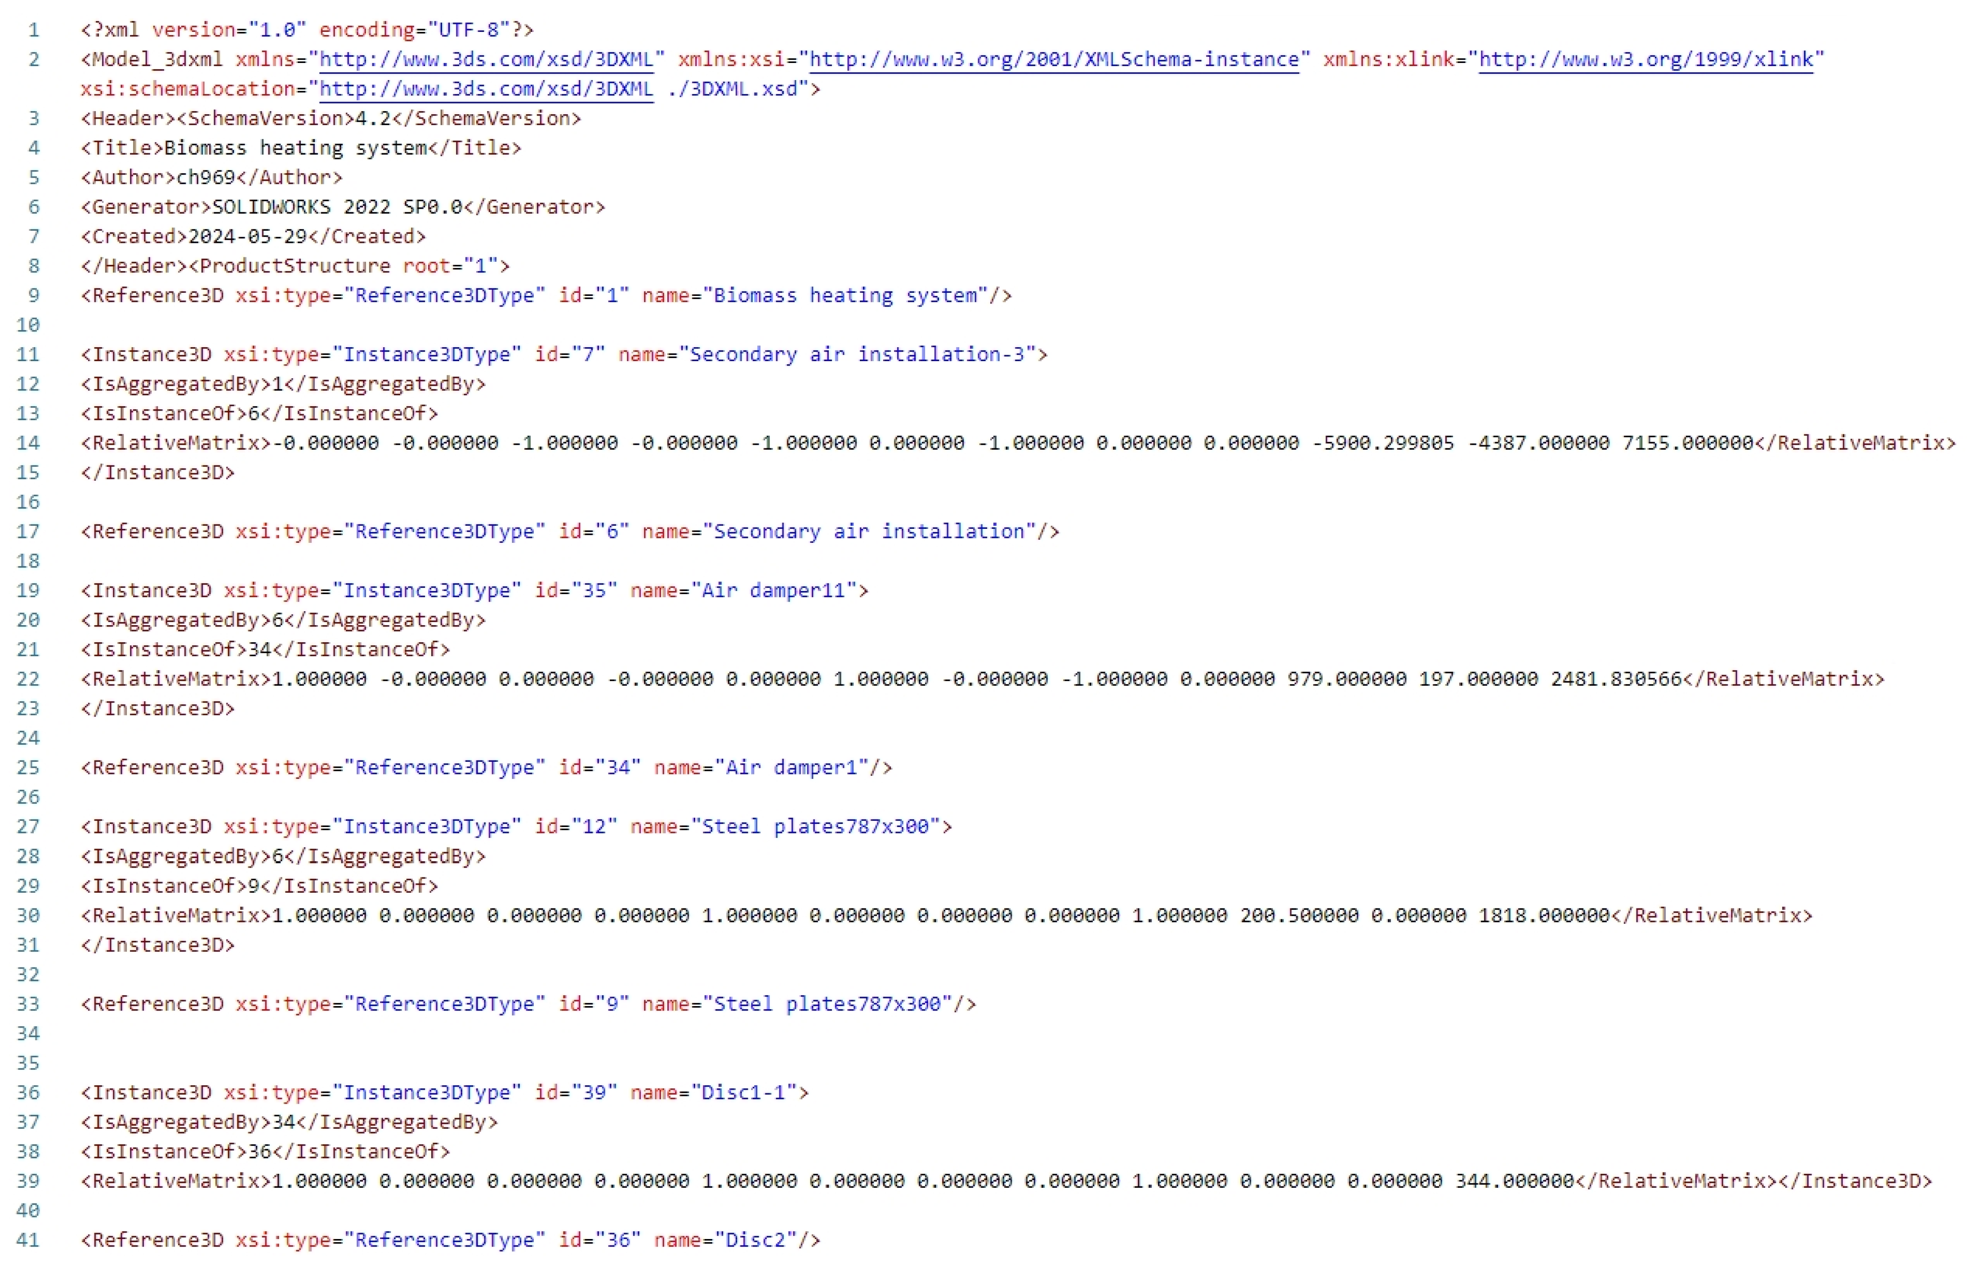This screenshot has width=1967, height=1266.
Task: Click the encoding UTF-8 value on line 1
Action: 469,30
